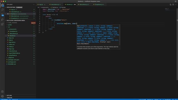Collapse the Open Editors section
Viewport: 178px width, 100px height.
tap(11, 7)
